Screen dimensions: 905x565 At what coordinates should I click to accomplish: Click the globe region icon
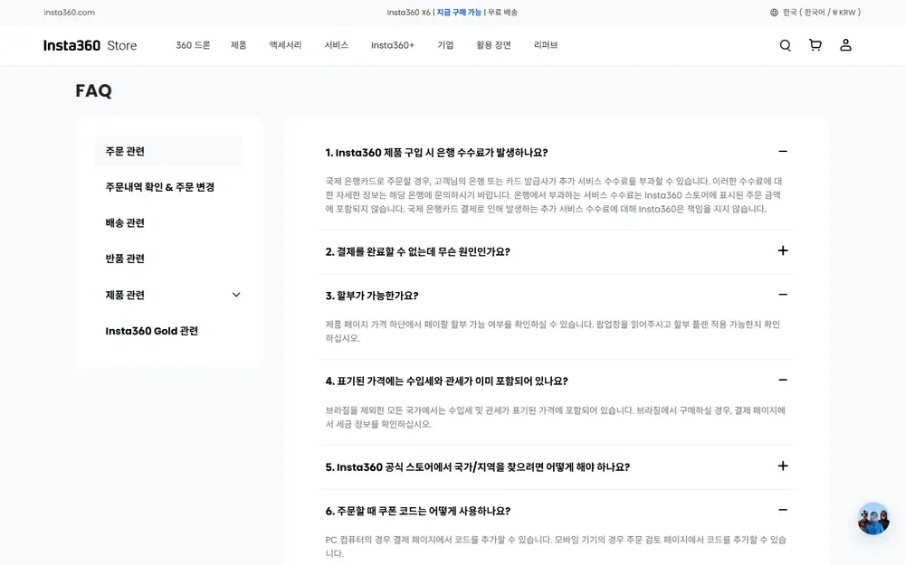click(x=774, y=13)
